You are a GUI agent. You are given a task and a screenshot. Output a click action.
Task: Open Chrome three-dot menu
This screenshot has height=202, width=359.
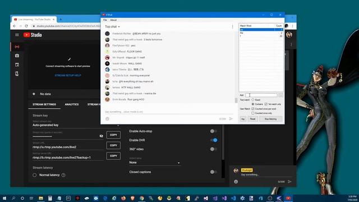click(x=292, y=26)
